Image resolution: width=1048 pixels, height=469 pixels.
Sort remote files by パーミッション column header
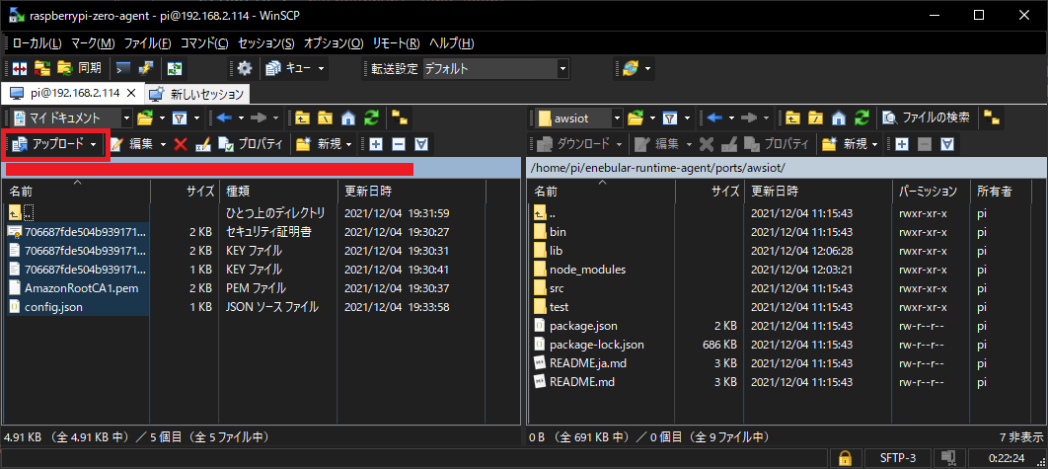pyautogui.click(x=931, y=192)
